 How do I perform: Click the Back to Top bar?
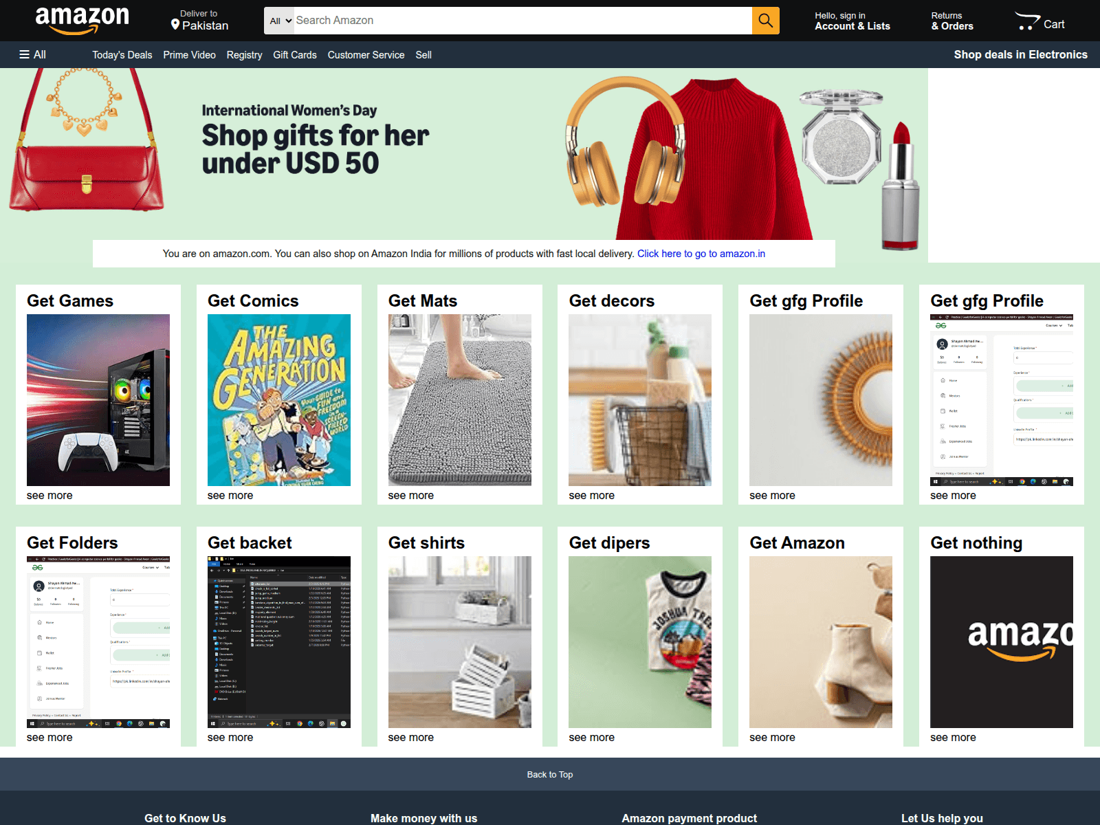(x=550, y=774)
